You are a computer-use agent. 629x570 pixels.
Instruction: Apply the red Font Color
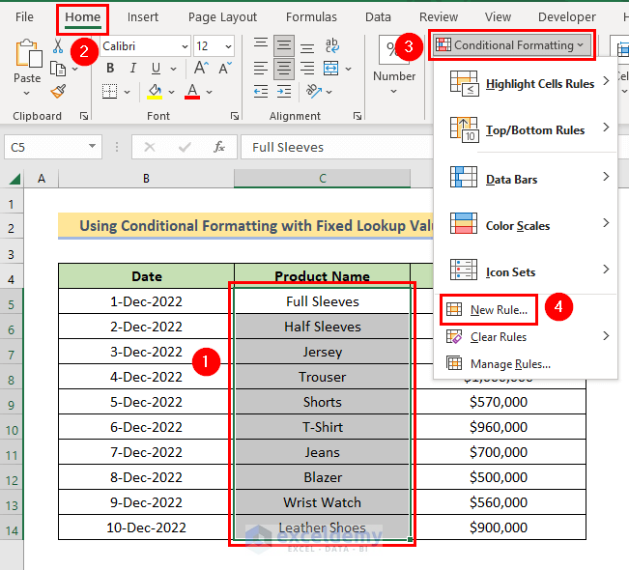pyautogui.click(x=192, y=92)
